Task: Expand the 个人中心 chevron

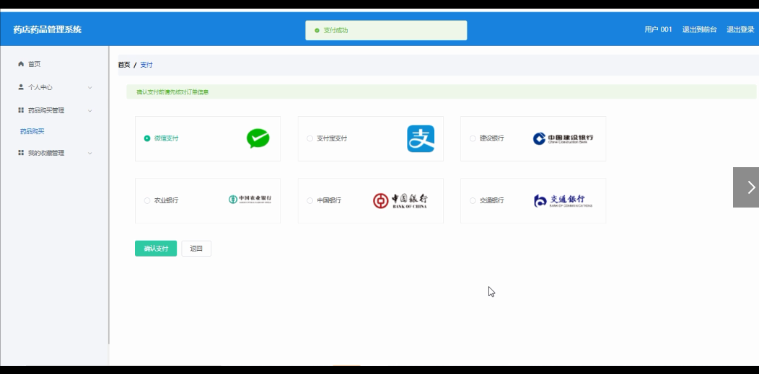Action: 90,87
